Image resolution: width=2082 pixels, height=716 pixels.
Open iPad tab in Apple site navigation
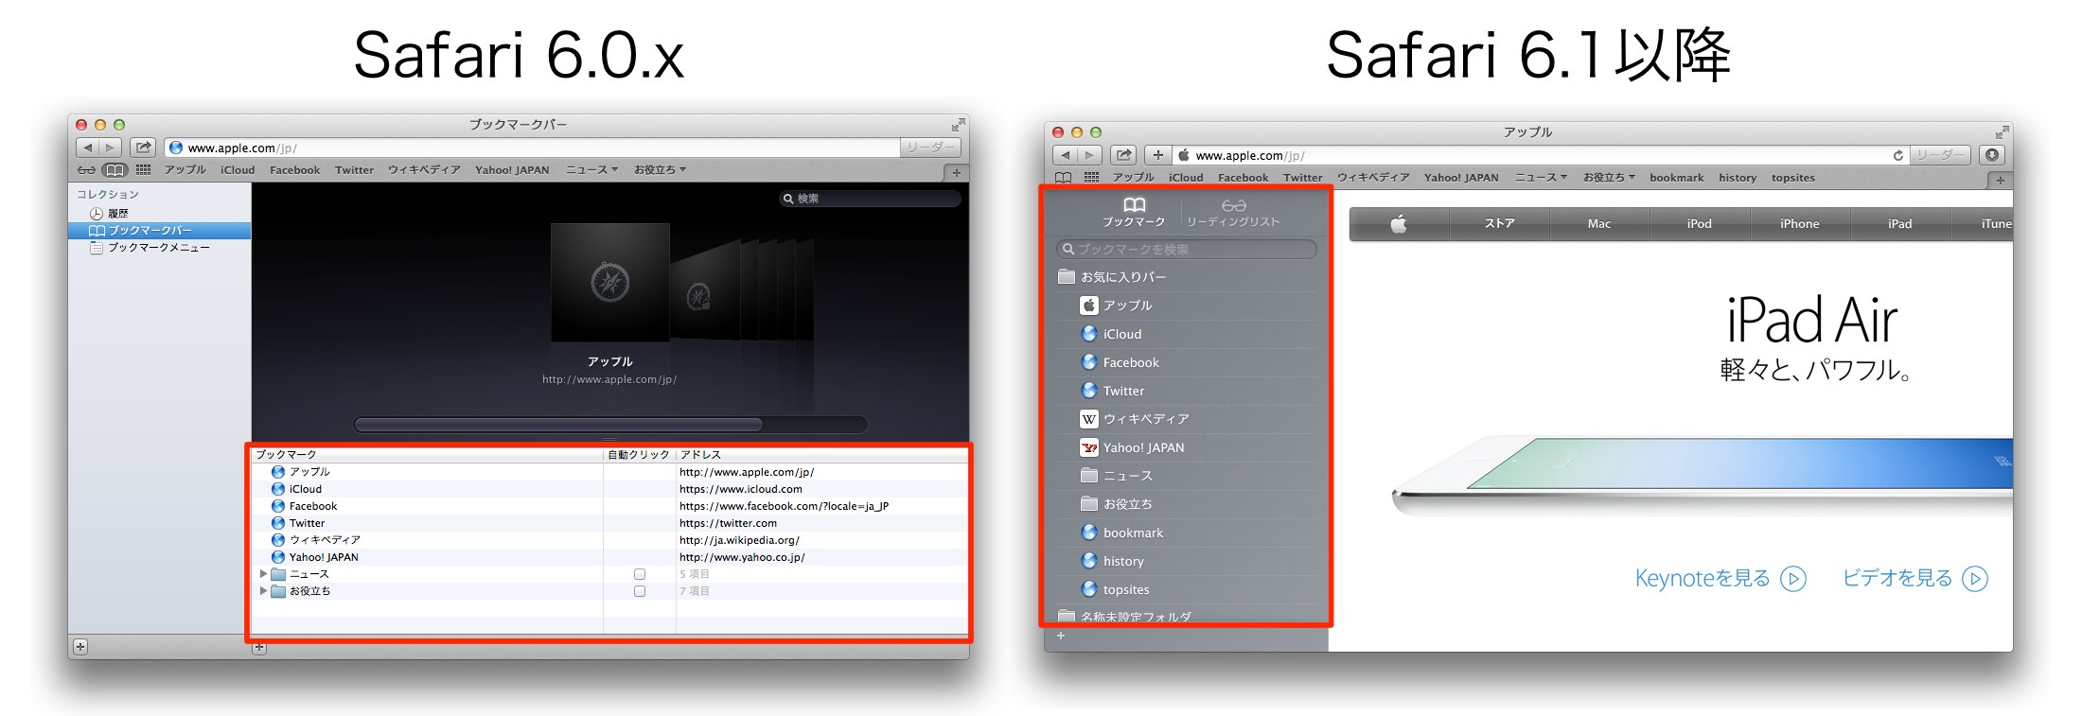coord(1900,224)
